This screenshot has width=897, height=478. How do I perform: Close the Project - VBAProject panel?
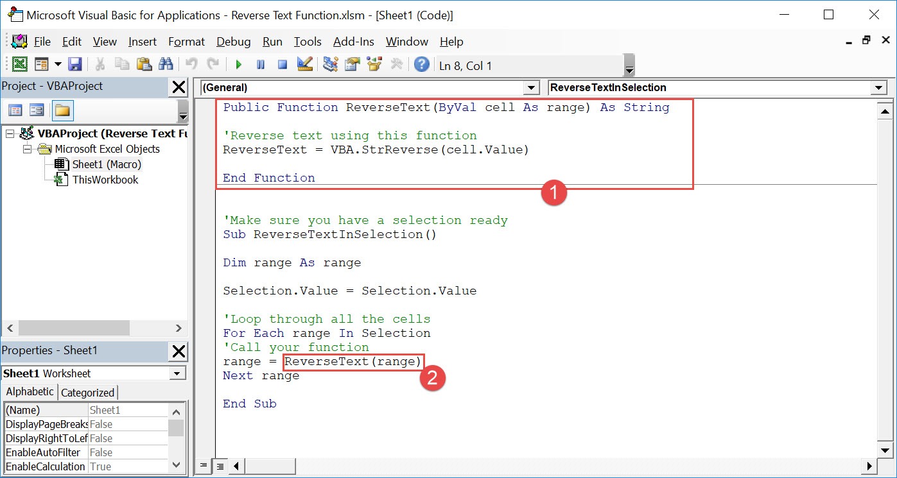pos(179,87)
